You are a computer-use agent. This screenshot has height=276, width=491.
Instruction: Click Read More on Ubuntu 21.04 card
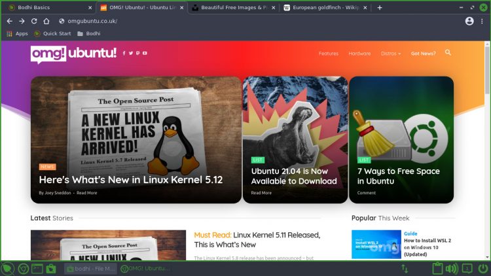click(261, 193)
